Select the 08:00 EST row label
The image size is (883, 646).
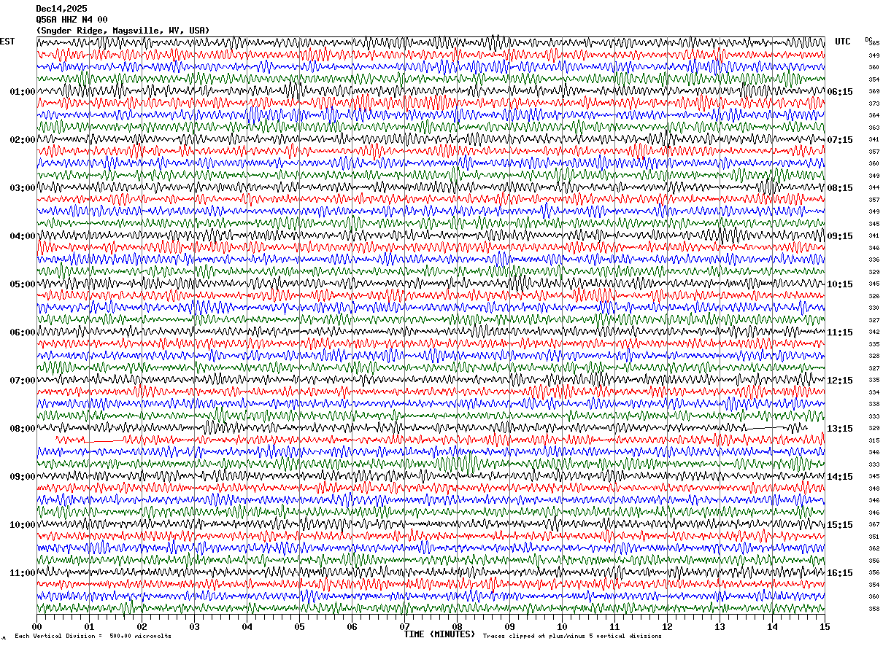(x=22, y=429)
